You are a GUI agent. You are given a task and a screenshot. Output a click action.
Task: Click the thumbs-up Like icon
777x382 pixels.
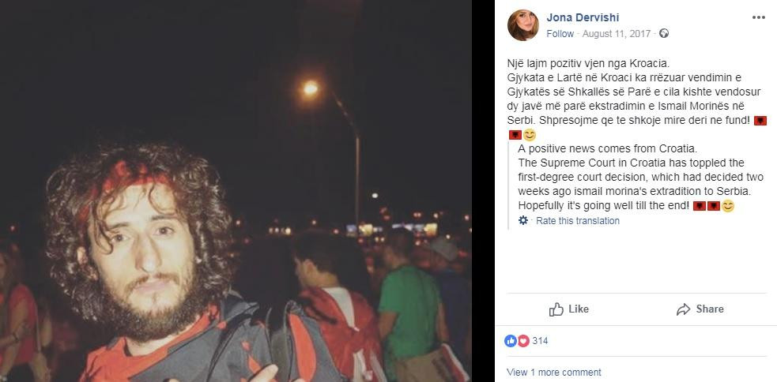pos(556,309)
